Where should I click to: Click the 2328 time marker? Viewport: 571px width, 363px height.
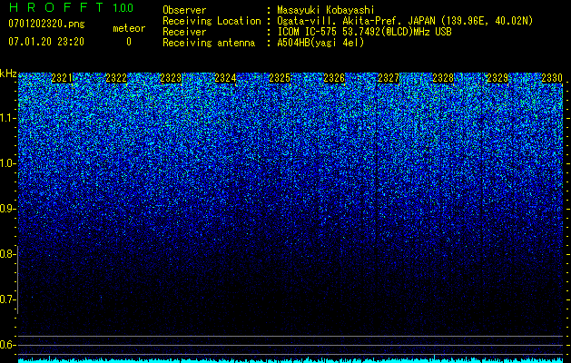pos(443,78)
